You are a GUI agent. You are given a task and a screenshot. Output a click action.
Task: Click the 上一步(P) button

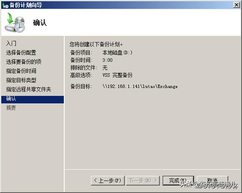tap(108, 180)
